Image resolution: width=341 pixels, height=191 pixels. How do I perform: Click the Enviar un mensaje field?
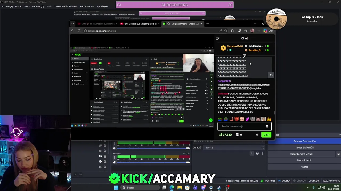245,126
